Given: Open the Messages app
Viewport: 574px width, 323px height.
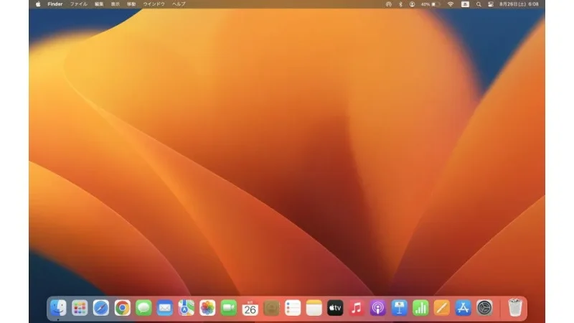Looking at the screenshot, I should coord(143,308).
